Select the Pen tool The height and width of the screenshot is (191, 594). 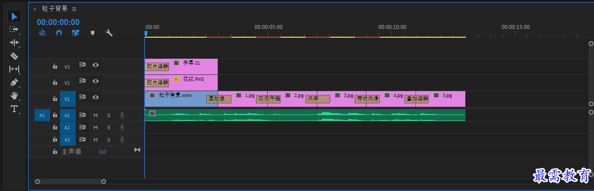[14, 82]
